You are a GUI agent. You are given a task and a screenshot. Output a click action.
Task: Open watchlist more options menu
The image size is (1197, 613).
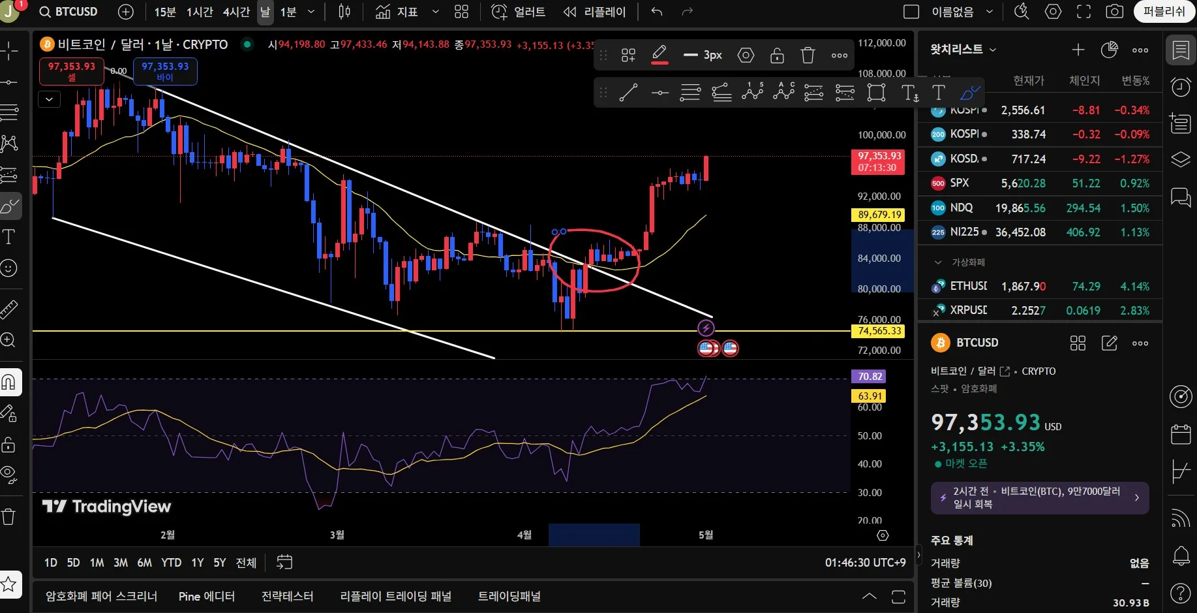click(1140, 50)
